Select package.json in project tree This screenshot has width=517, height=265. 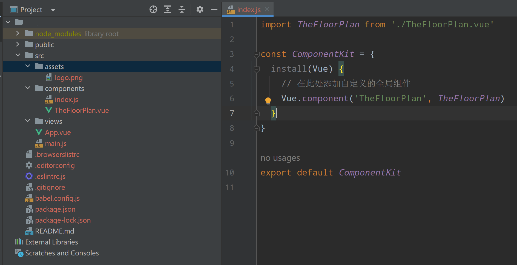tap(55, 209)
